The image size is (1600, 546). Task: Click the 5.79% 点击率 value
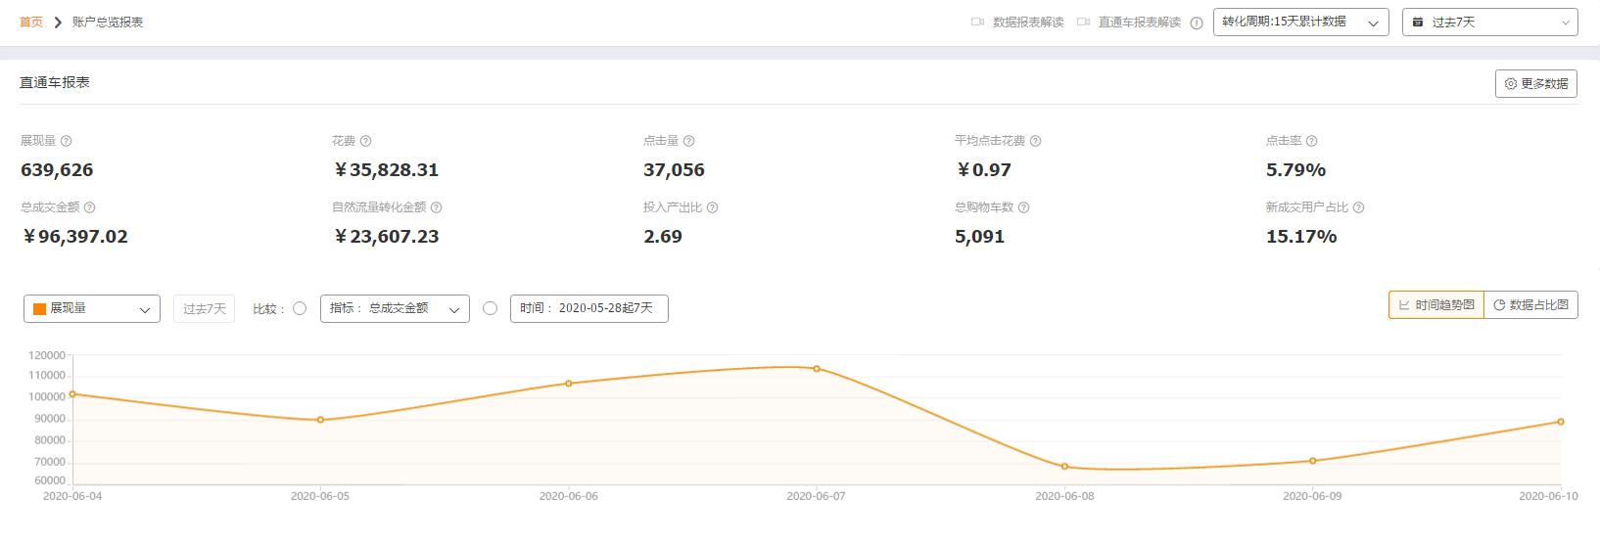1295,170
